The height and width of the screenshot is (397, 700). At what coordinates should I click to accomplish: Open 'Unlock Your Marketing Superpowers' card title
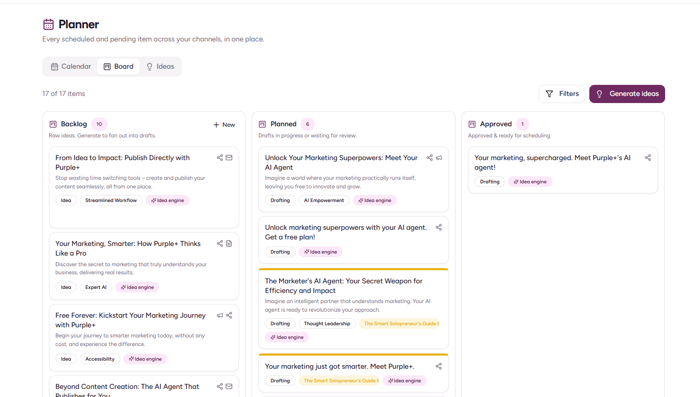(341, 163)
